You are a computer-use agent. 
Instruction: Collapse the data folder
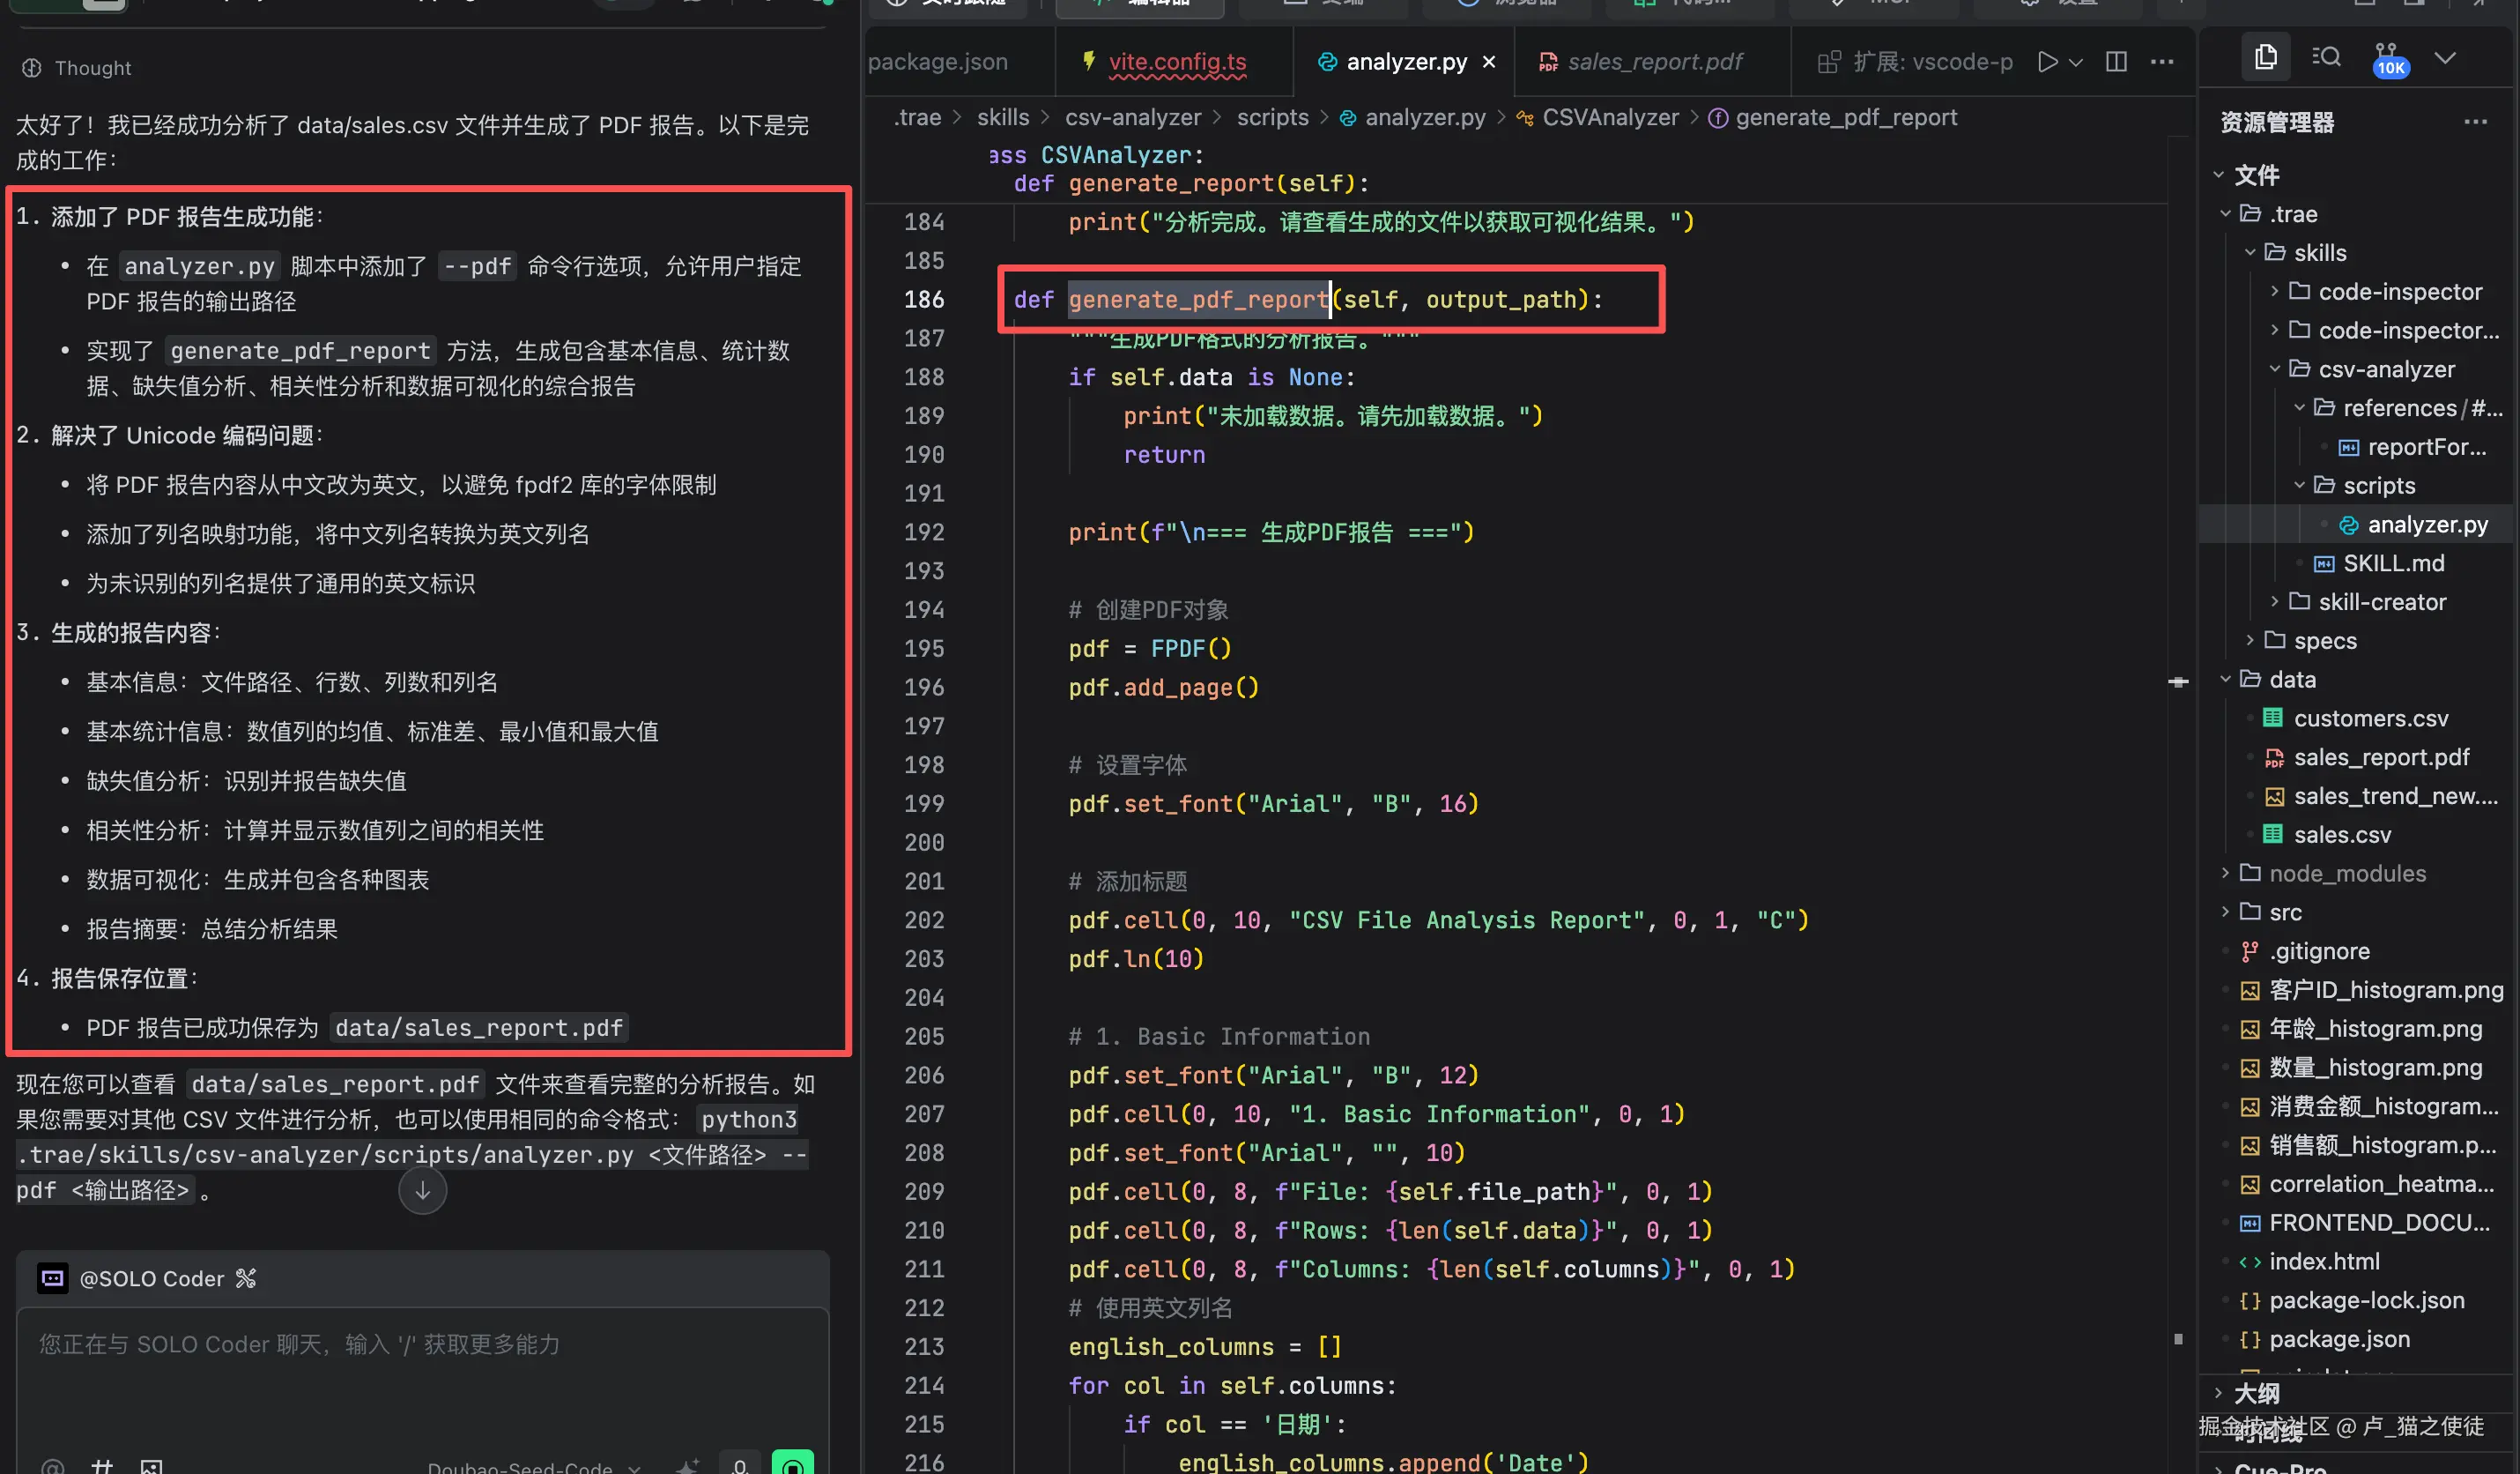(x=2225, y=680)
